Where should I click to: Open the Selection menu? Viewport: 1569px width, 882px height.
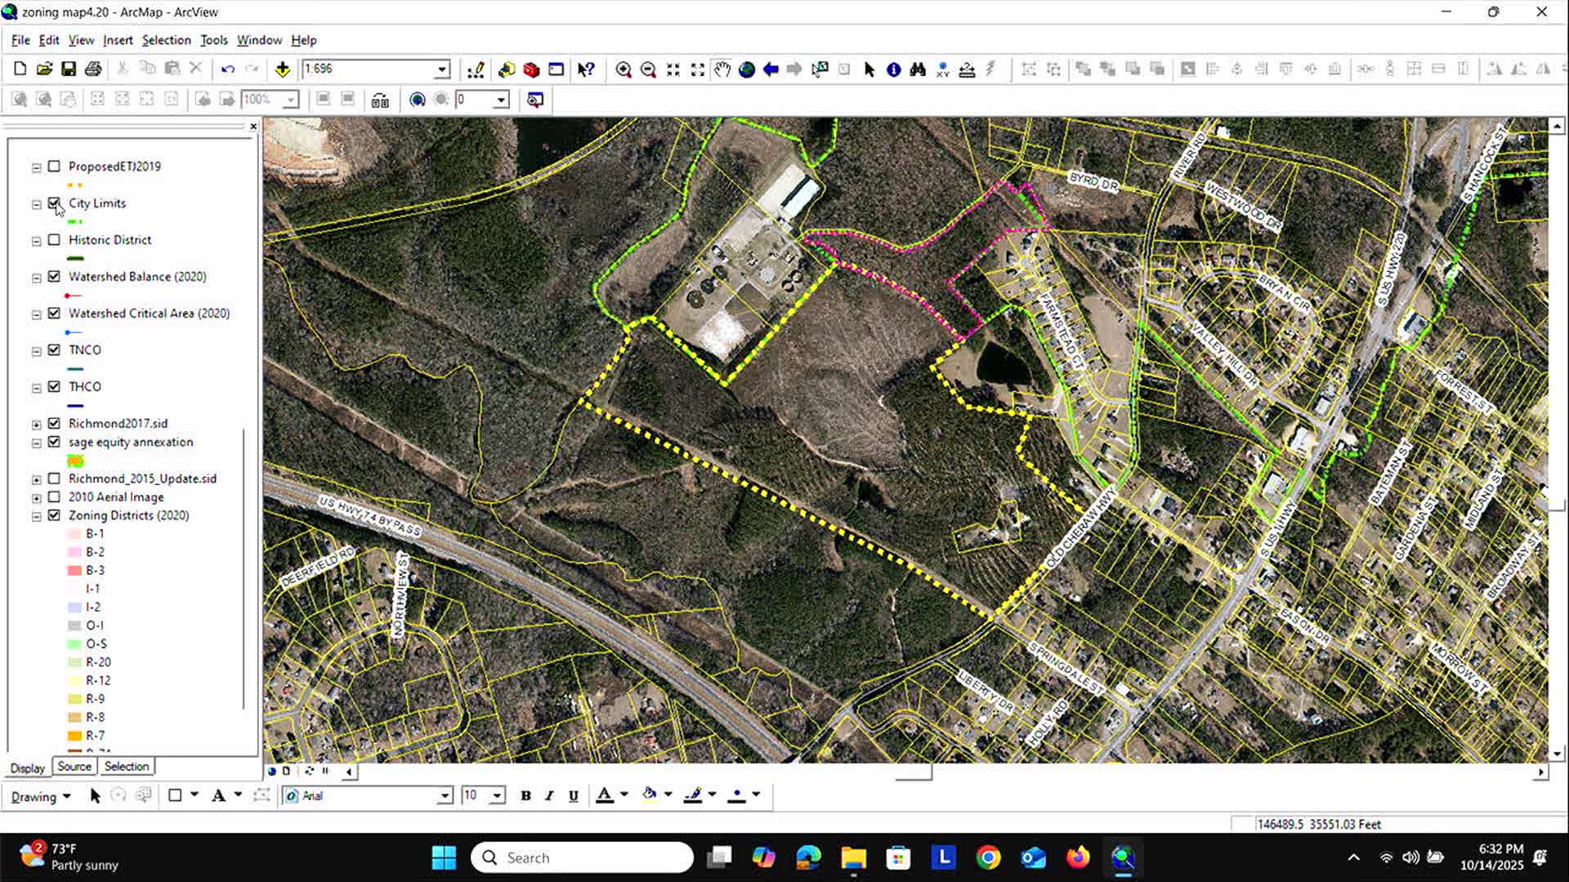166,40
